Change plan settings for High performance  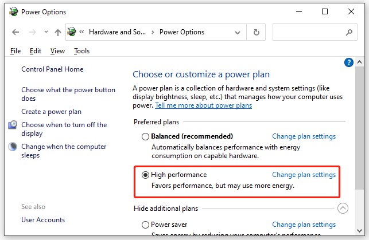pos(304,175)
